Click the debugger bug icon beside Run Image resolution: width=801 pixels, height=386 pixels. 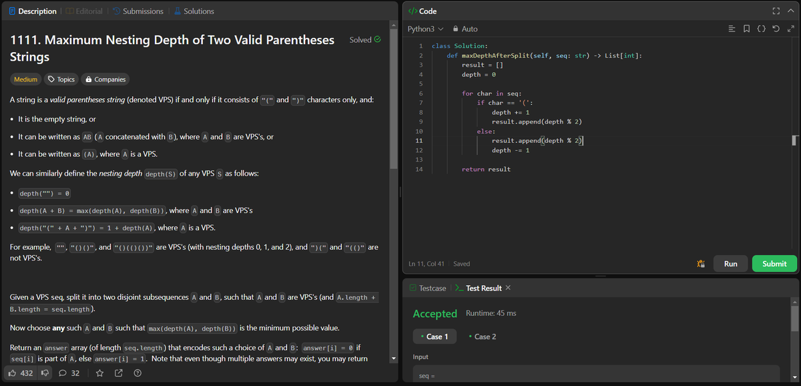point(700,264)
